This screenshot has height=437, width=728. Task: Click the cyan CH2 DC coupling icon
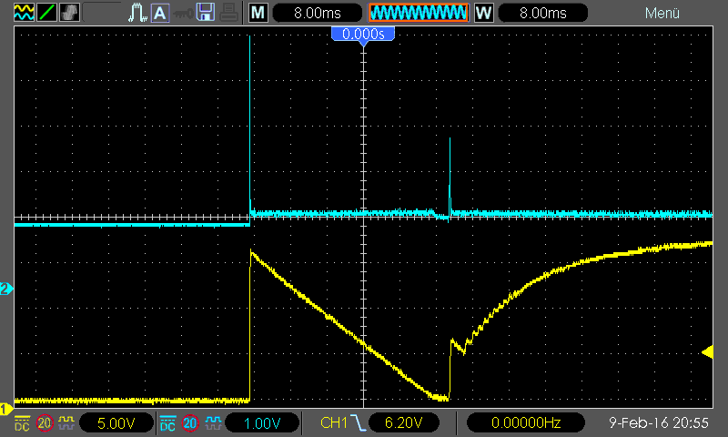pyautogui.click(x=167, y=423)
